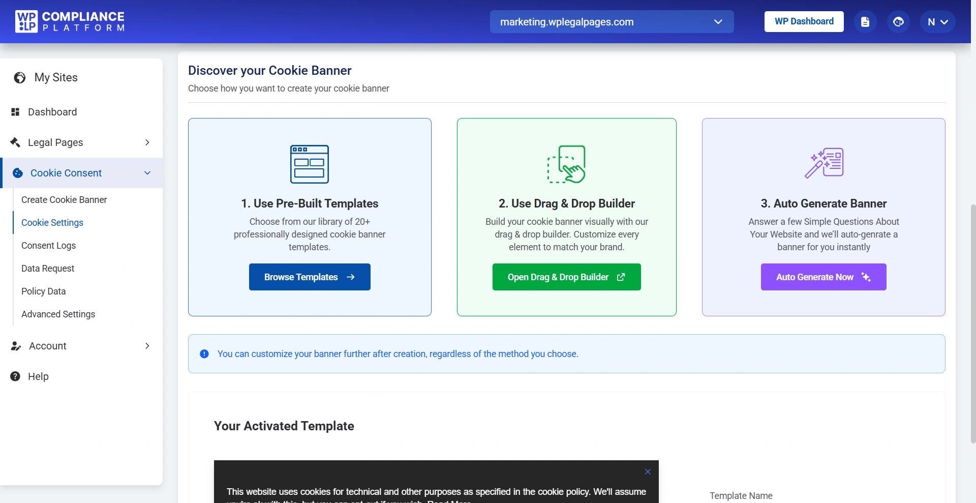The image size is (976, 503).
Task: Click the '1. Use Pre-Built Templates' title
Action: [310, 203]
